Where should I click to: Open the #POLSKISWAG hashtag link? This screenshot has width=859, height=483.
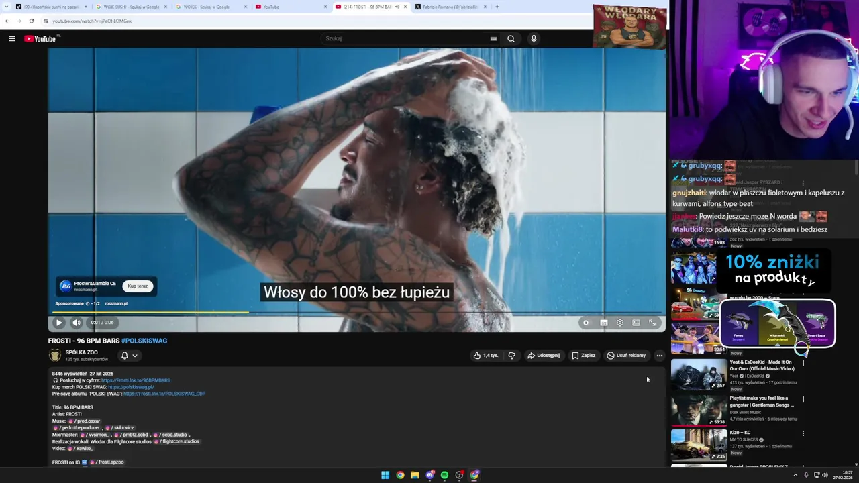144,341
